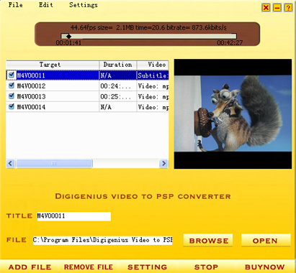Open the Edit menu

46,4
